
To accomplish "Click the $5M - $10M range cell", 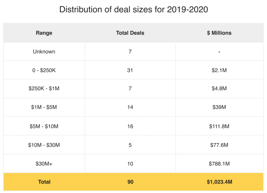I will [x=44, y=126].
